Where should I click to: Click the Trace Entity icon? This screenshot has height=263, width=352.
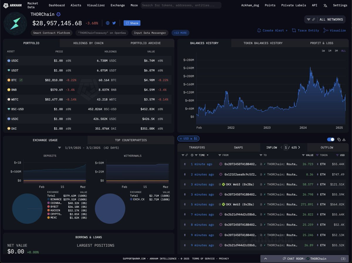pos(294,30)
